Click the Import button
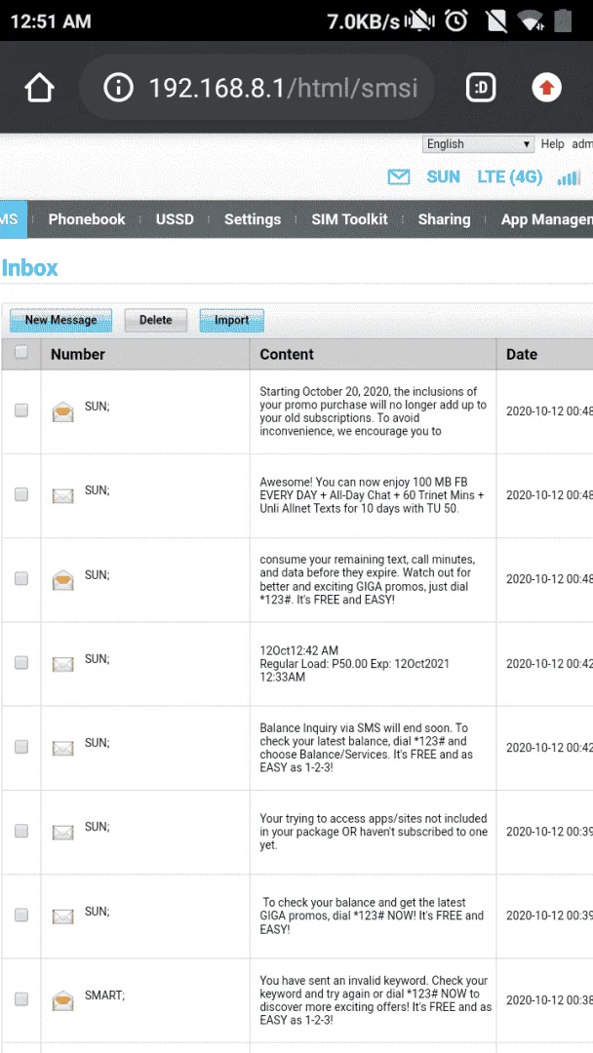The image size is (593, 1053). pyautogui.click(x=232, y=321)
